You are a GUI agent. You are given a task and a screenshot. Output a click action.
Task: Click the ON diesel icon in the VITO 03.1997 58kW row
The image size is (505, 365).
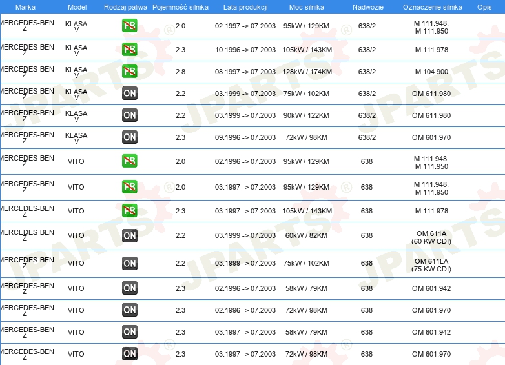click(x=129, y=332)
